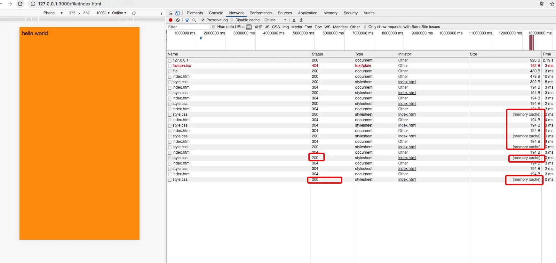556x263 pixels.
Task: Check the Hide data URLs checkbox
Action: point(214,27)
